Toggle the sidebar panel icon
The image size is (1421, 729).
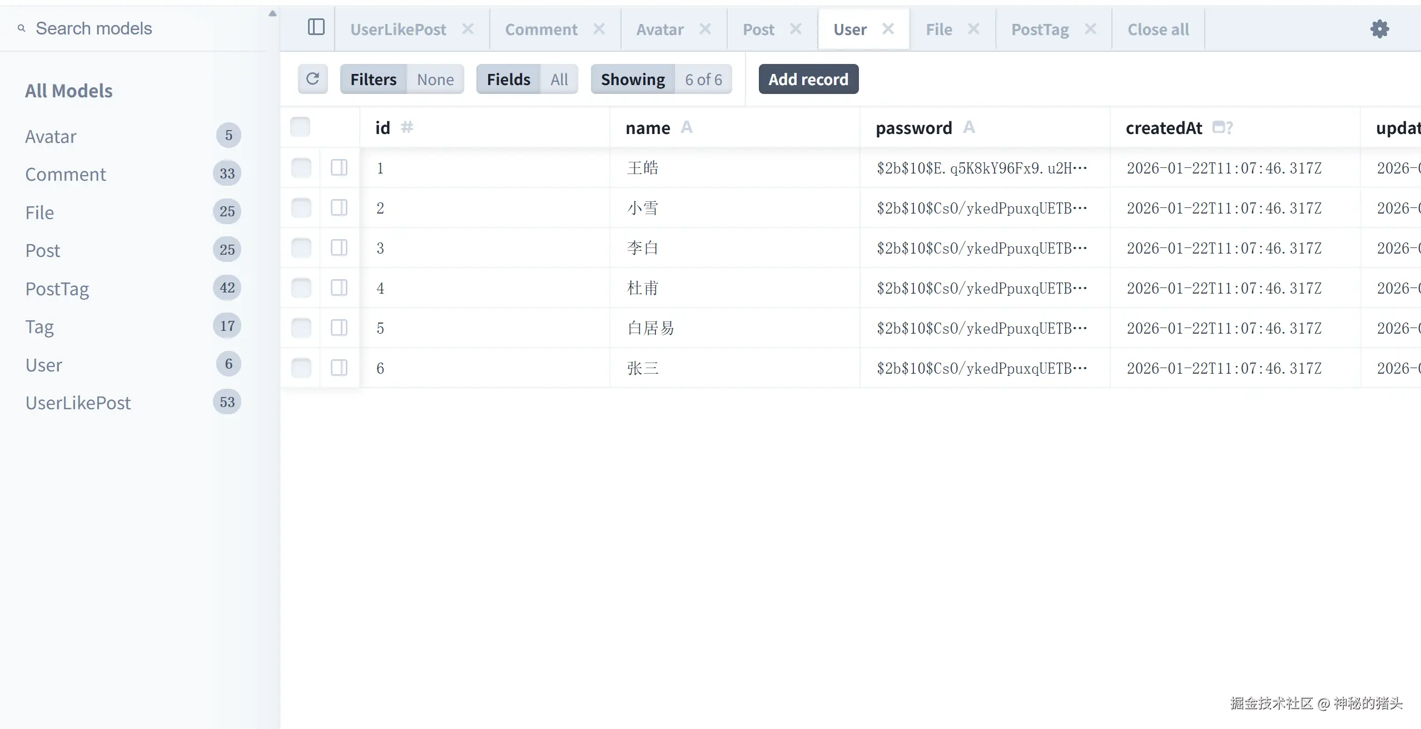(x=316, y=27)
